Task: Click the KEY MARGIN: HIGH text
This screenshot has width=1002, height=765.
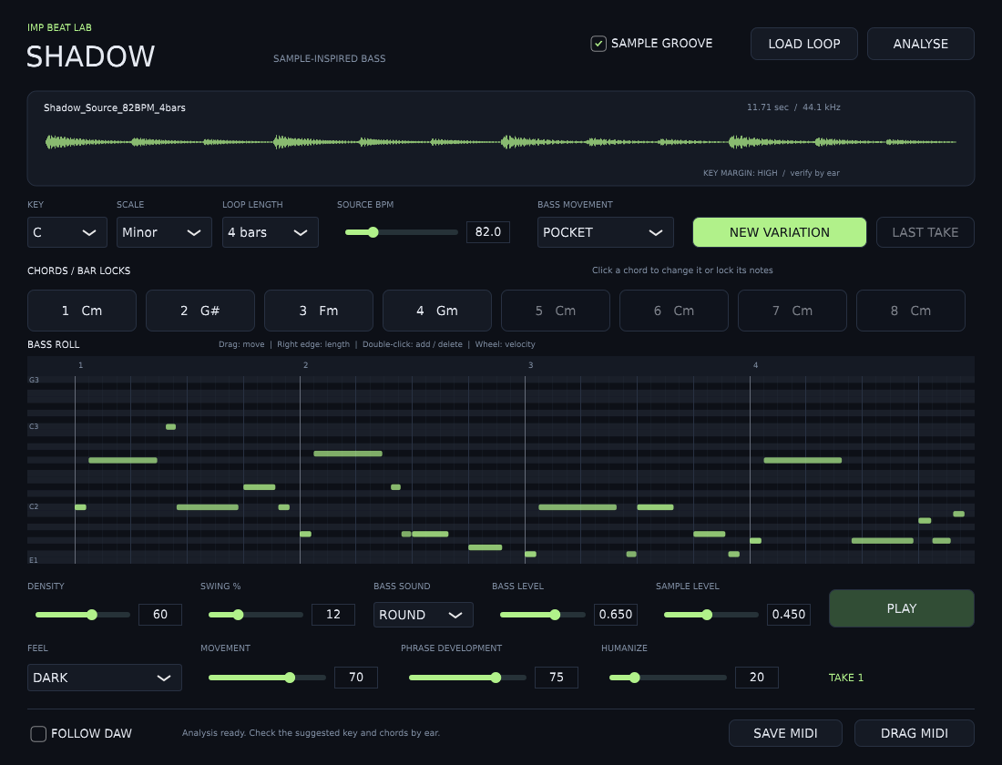Action: [741, 173]
